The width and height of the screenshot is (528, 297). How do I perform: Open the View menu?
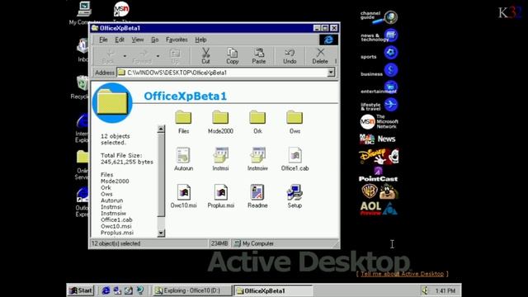point(138,40)
